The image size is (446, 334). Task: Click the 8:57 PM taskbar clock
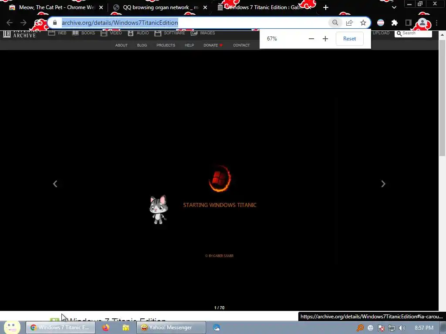[x=424, y=328]
